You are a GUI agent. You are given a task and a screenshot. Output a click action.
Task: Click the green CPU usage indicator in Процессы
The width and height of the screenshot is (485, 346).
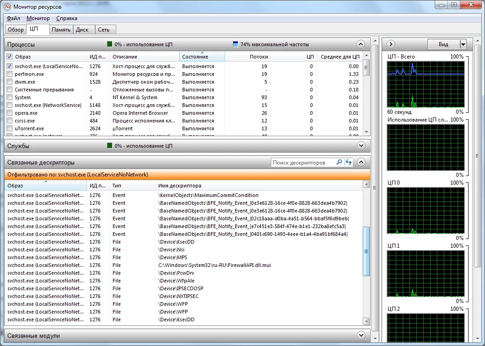[109, 44]
